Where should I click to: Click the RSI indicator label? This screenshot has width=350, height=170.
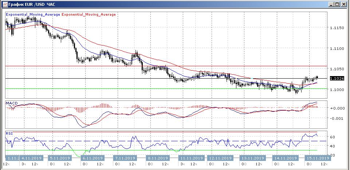click(9, 134)
